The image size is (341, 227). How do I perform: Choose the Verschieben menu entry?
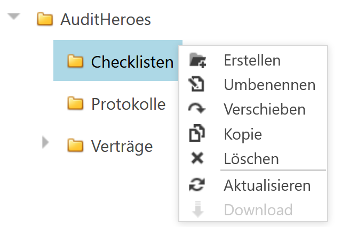click(x=265, y=109)
